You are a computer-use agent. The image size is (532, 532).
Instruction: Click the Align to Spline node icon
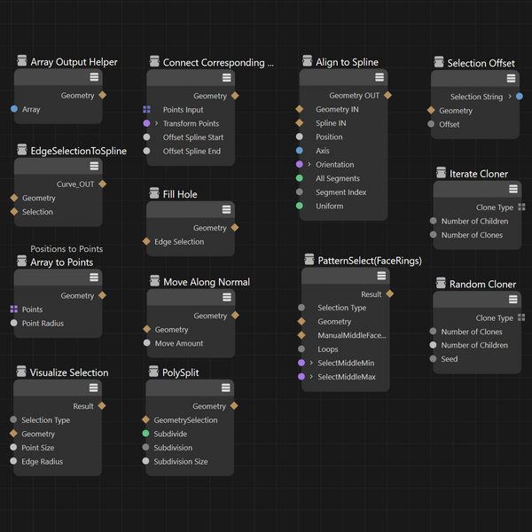coord(308,61)
